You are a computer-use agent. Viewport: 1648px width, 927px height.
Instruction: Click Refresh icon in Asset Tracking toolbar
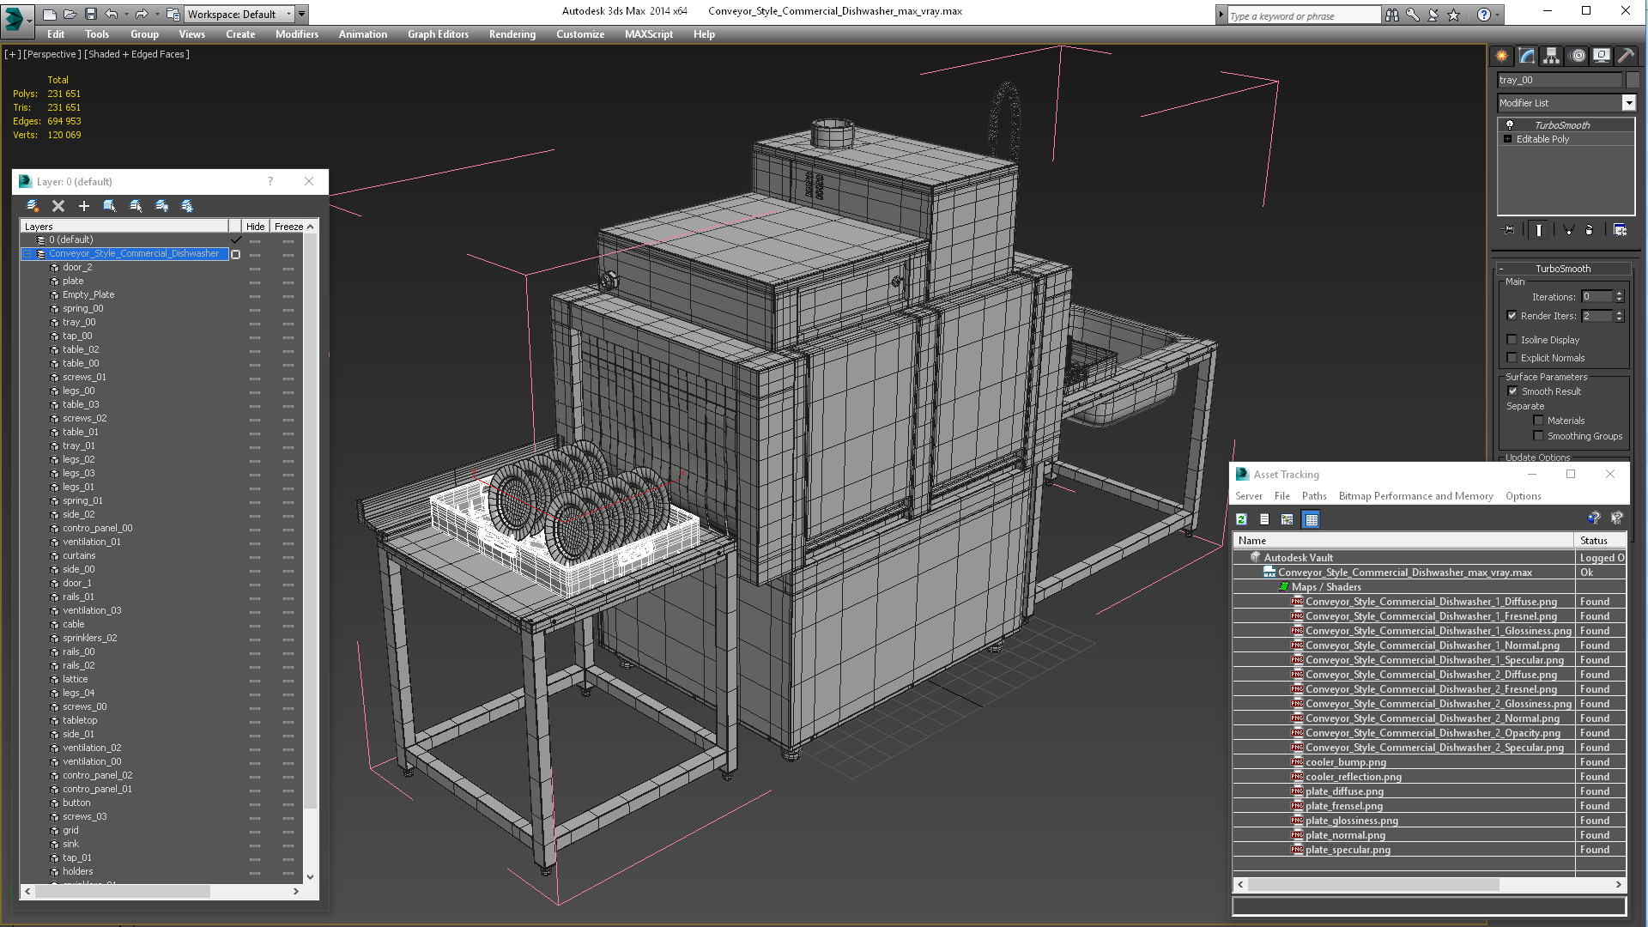[x=1241, y=519]
